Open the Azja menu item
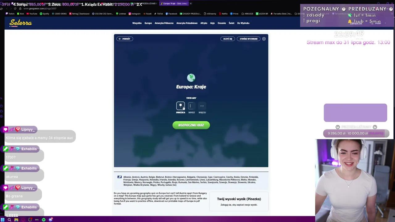Image resolution: width=395 pixels, height=222 pixels. (x=212, y=23)
